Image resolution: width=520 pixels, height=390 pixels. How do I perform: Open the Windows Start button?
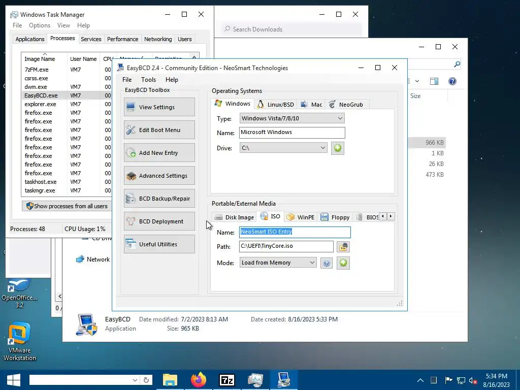pos(13,380)
